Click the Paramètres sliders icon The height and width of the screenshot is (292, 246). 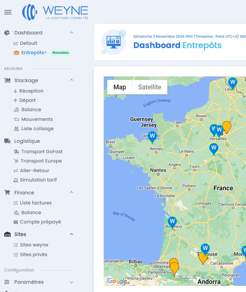(x=7, y=282)
